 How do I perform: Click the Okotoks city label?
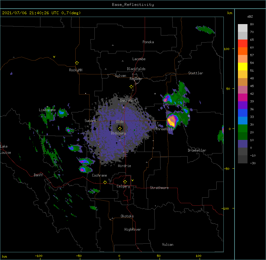127,216
